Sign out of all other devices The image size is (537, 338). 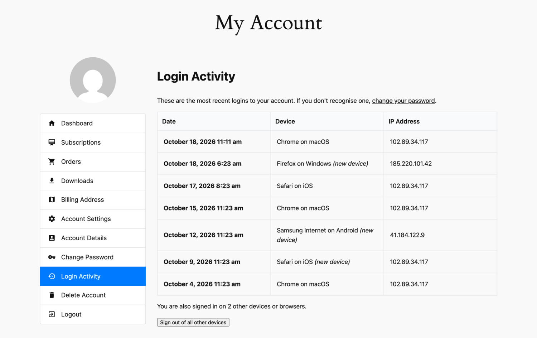click(x=193, y=322)
